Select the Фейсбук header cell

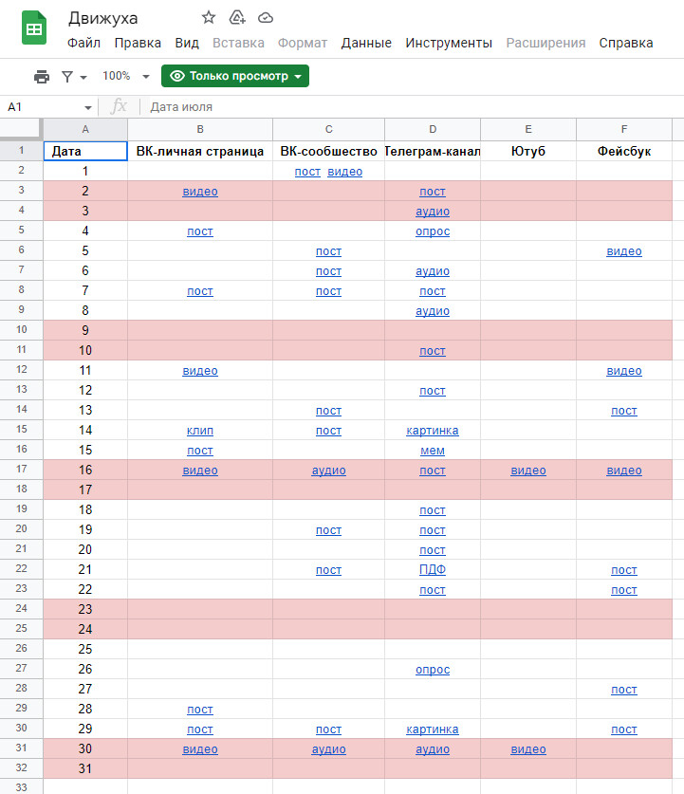point(623,151)
